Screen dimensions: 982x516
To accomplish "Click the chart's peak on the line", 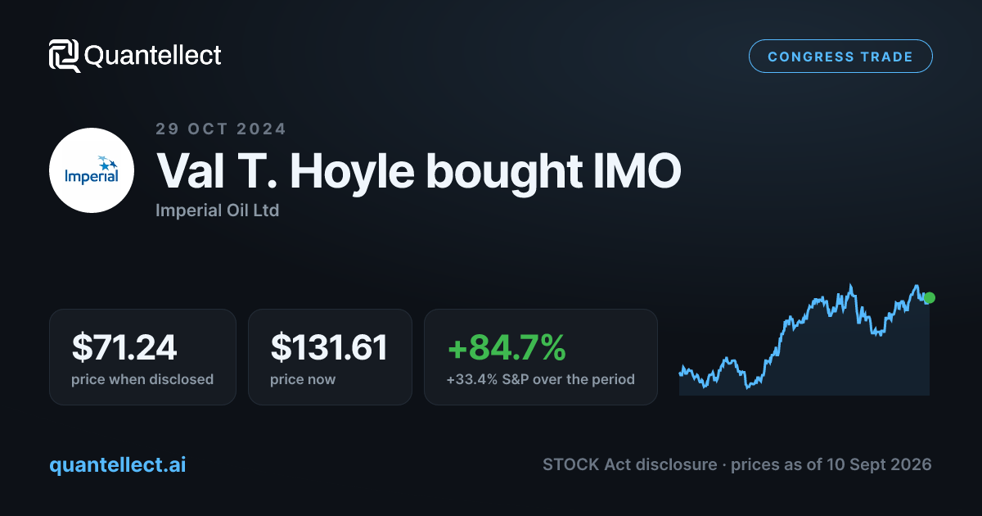I will 851,286.
